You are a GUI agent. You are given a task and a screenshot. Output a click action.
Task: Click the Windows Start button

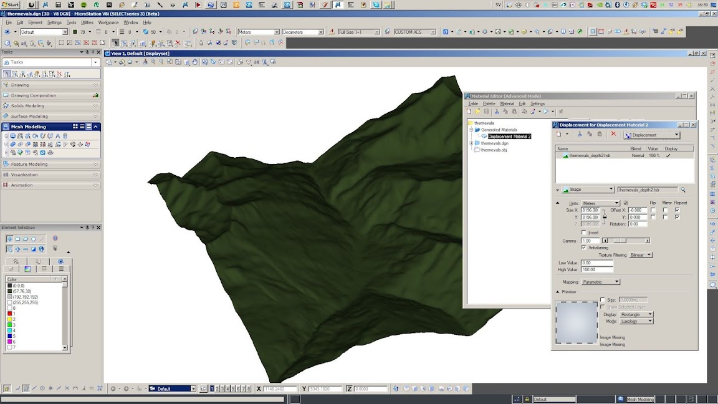tap(11, 4)
